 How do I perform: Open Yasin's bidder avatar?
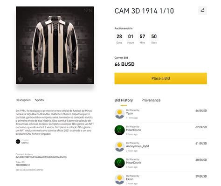pyautogui.click(x=119, y=114)
